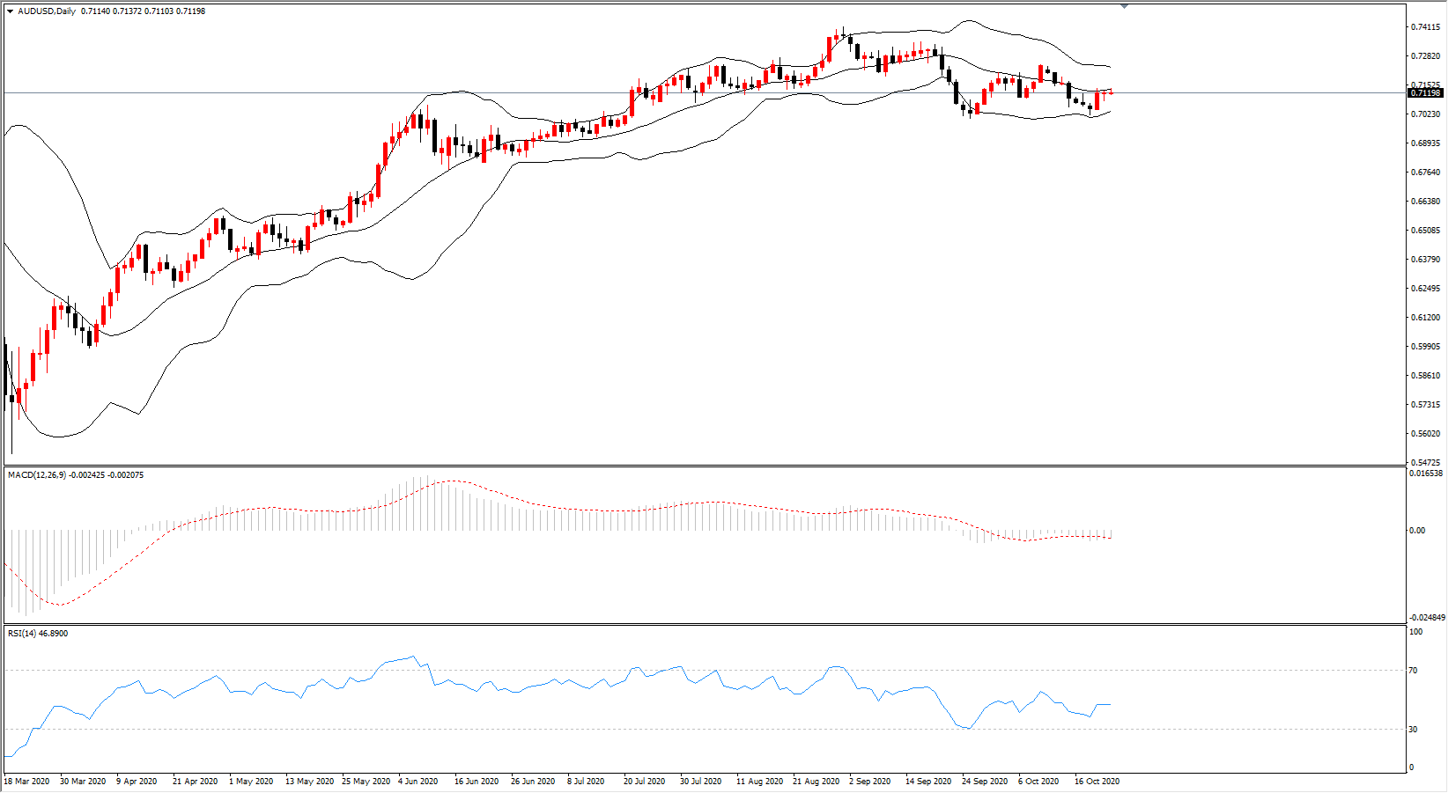
Task: Click the 1 May 2020 date label
Action: click(x=251, y=782)
